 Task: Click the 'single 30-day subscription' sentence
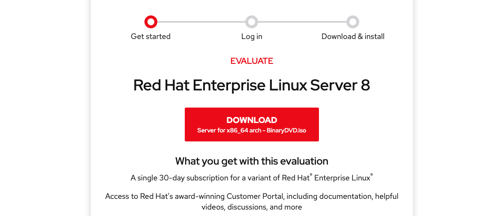252,177
